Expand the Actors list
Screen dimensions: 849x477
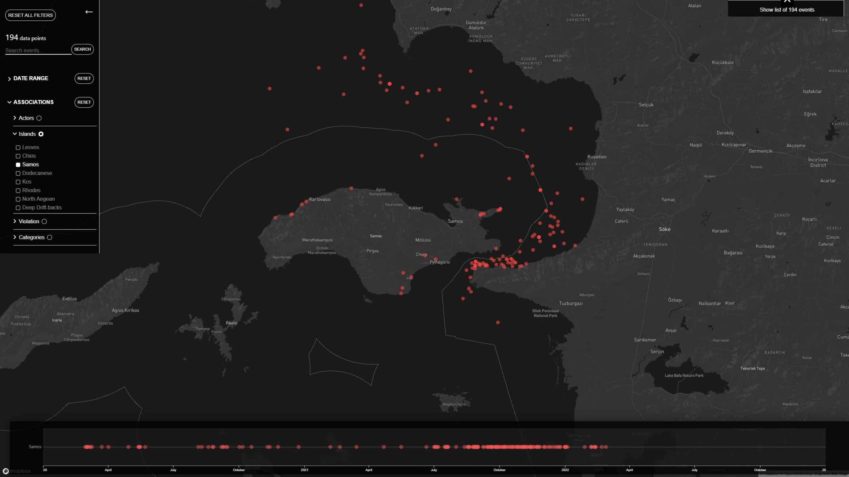(15, 118)
